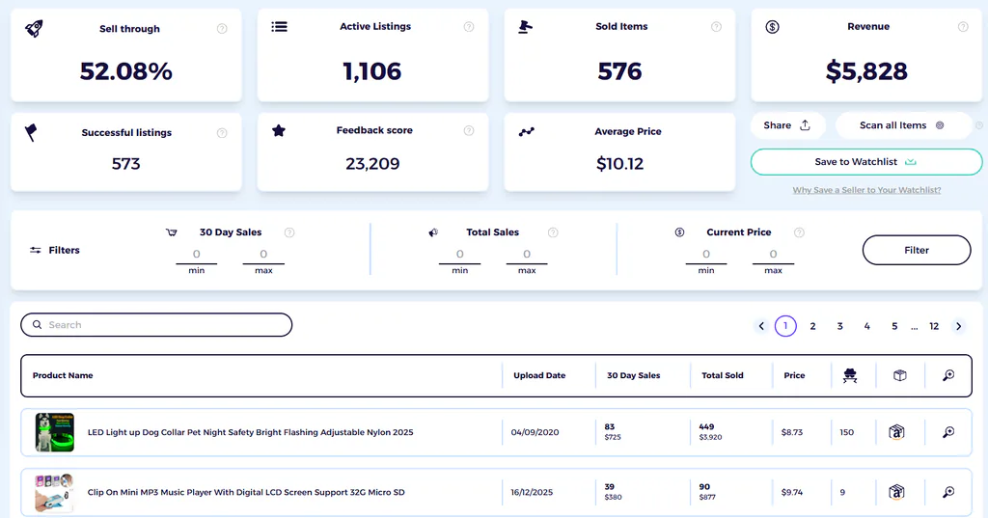Click Clip On Mini MP3 Music Player title
The height and width of the screenshot is (518, 988).
(246, 492)
